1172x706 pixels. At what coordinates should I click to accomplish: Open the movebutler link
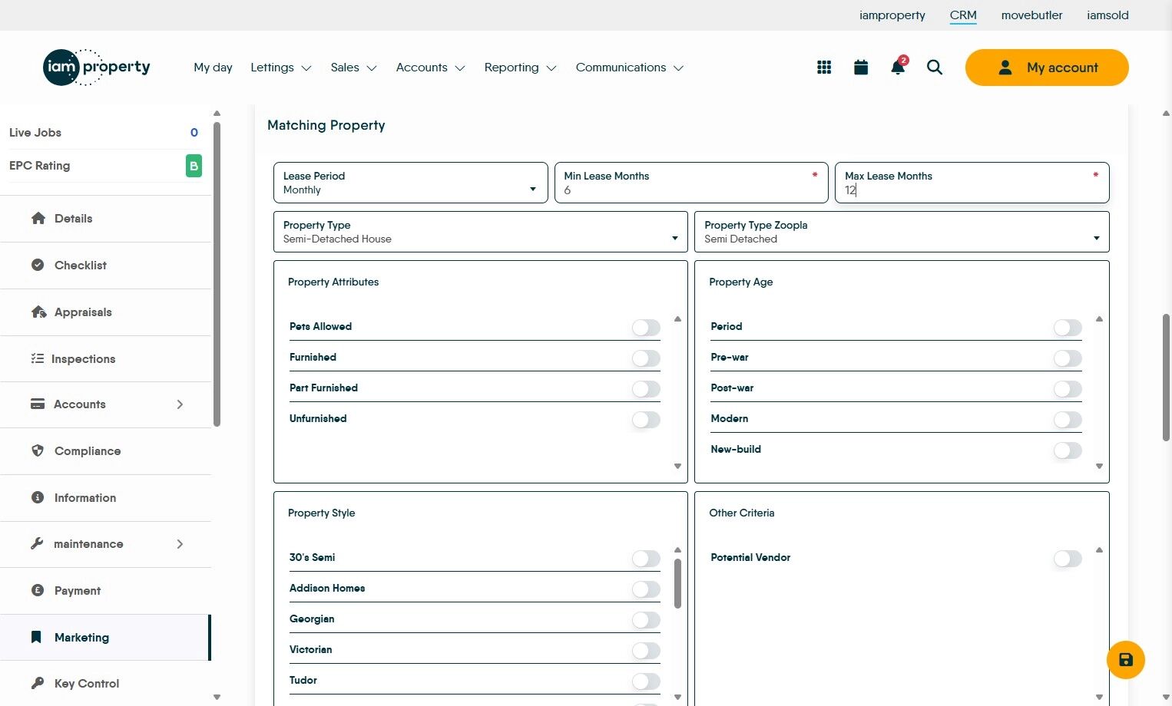coord(1031,15)
